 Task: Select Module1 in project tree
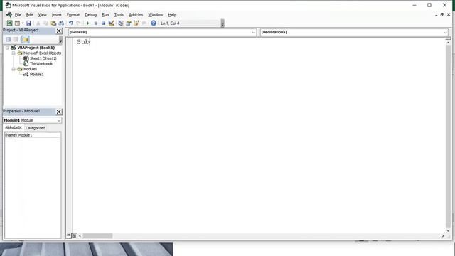pyautogui.click(x=37, y=74)
